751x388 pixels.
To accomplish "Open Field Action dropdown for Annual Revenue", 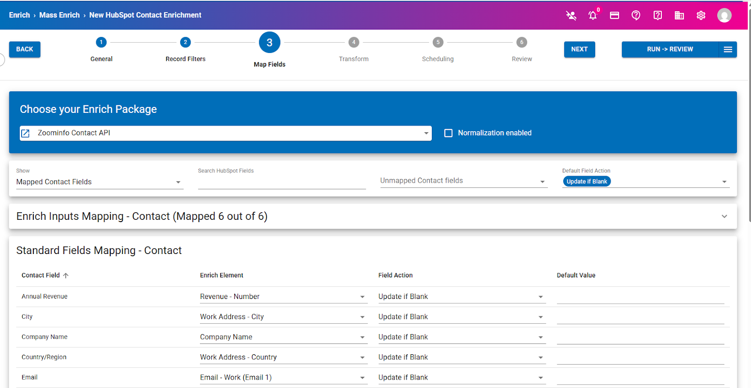I will click(461, 297).
